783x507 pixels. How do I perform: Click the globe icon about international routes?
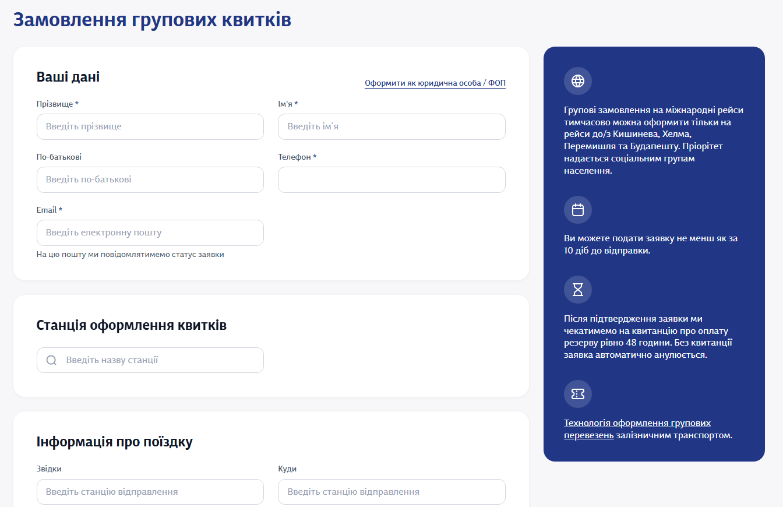pyautogui.click(x=577, y=81)
